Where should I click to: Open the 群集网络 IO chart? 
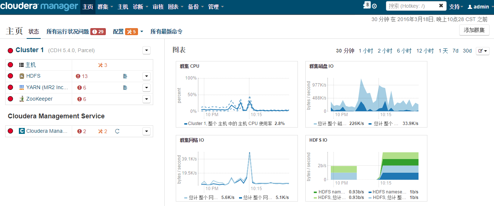pos(237,168)
